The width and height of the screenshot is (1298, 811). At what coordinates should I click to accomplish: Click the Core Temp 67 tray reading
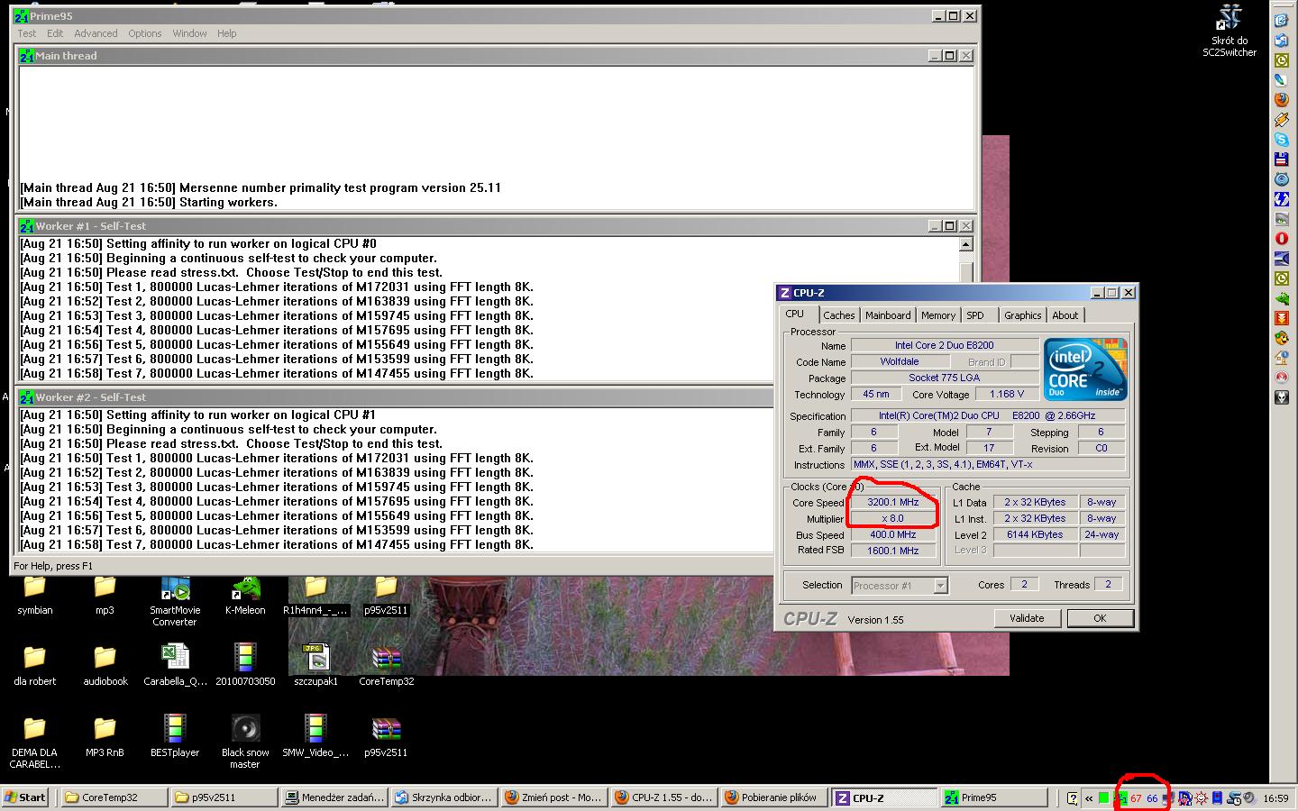(x=1136, y=798)
